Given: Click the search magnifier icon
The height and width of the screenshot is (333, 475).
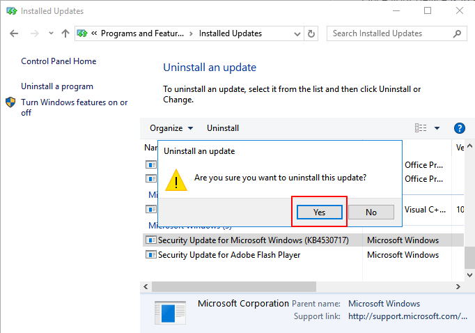Looking at the screenshot, I should 457,33.
